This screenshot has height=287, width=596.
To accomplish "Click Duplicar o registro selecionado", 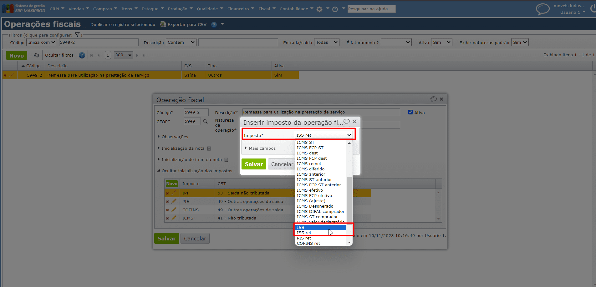I will coord(123,24).
